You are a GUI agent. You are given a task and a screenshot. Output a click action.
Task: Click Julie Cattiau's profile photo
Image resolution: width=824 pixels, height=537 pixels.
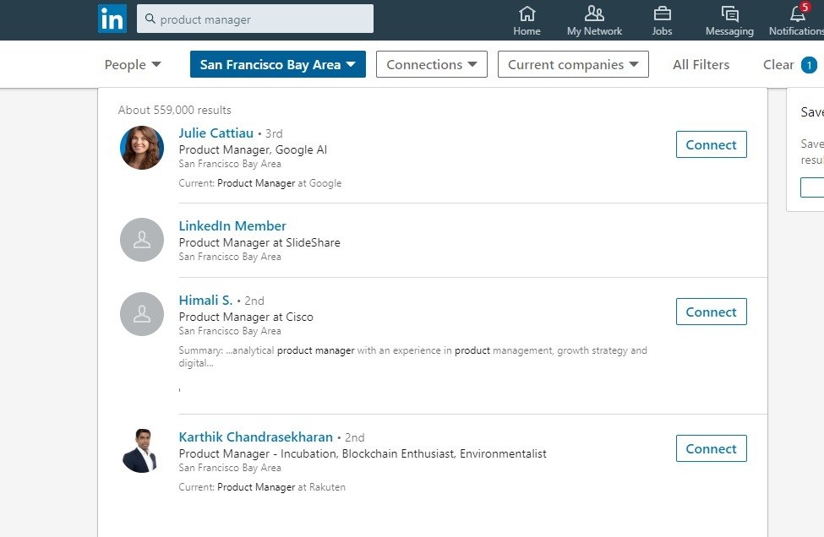tap(142, 148)
